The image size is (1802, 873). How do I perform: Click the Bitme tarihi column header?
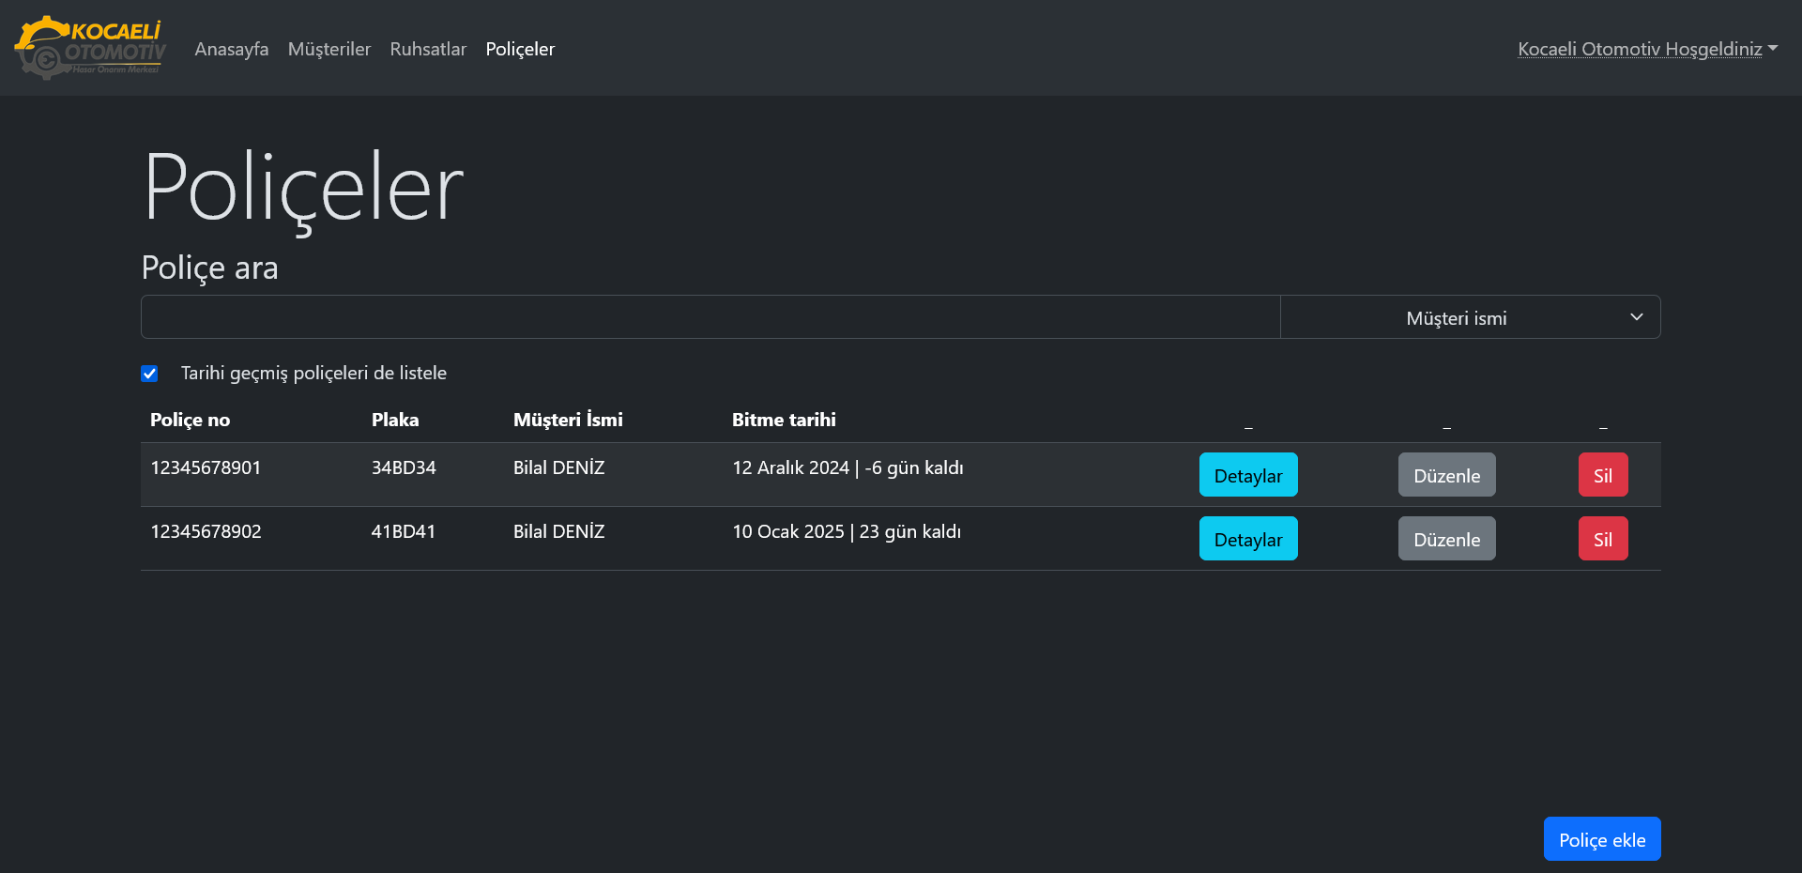(784, 420)
